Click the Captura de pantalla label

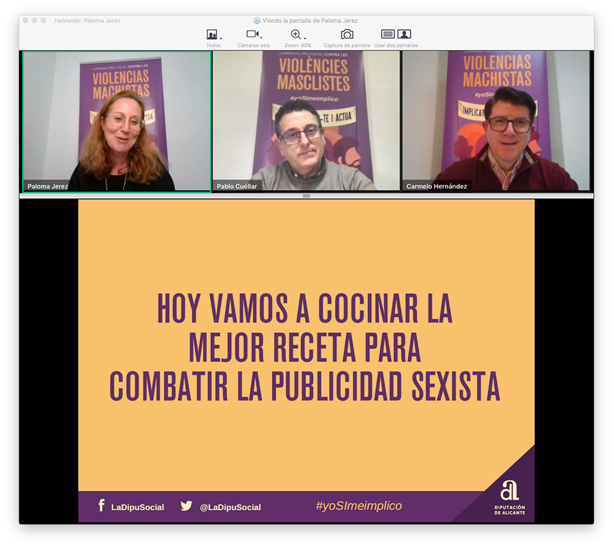pyautogui.click(x=347, y=46)
